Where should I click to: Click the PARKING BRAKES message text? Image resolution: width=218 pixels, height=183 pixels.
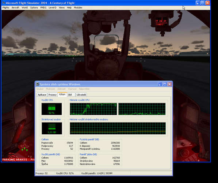click(x=18, y=160)
